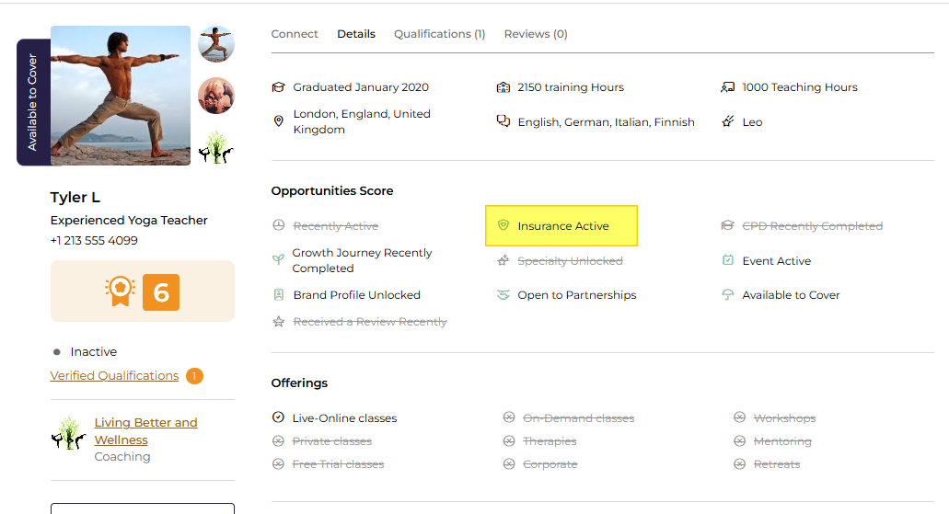The height and width of the screenshot is (514, 949).
Task: Select the second yoga pose thumbnail
Action: pos(216,96)
